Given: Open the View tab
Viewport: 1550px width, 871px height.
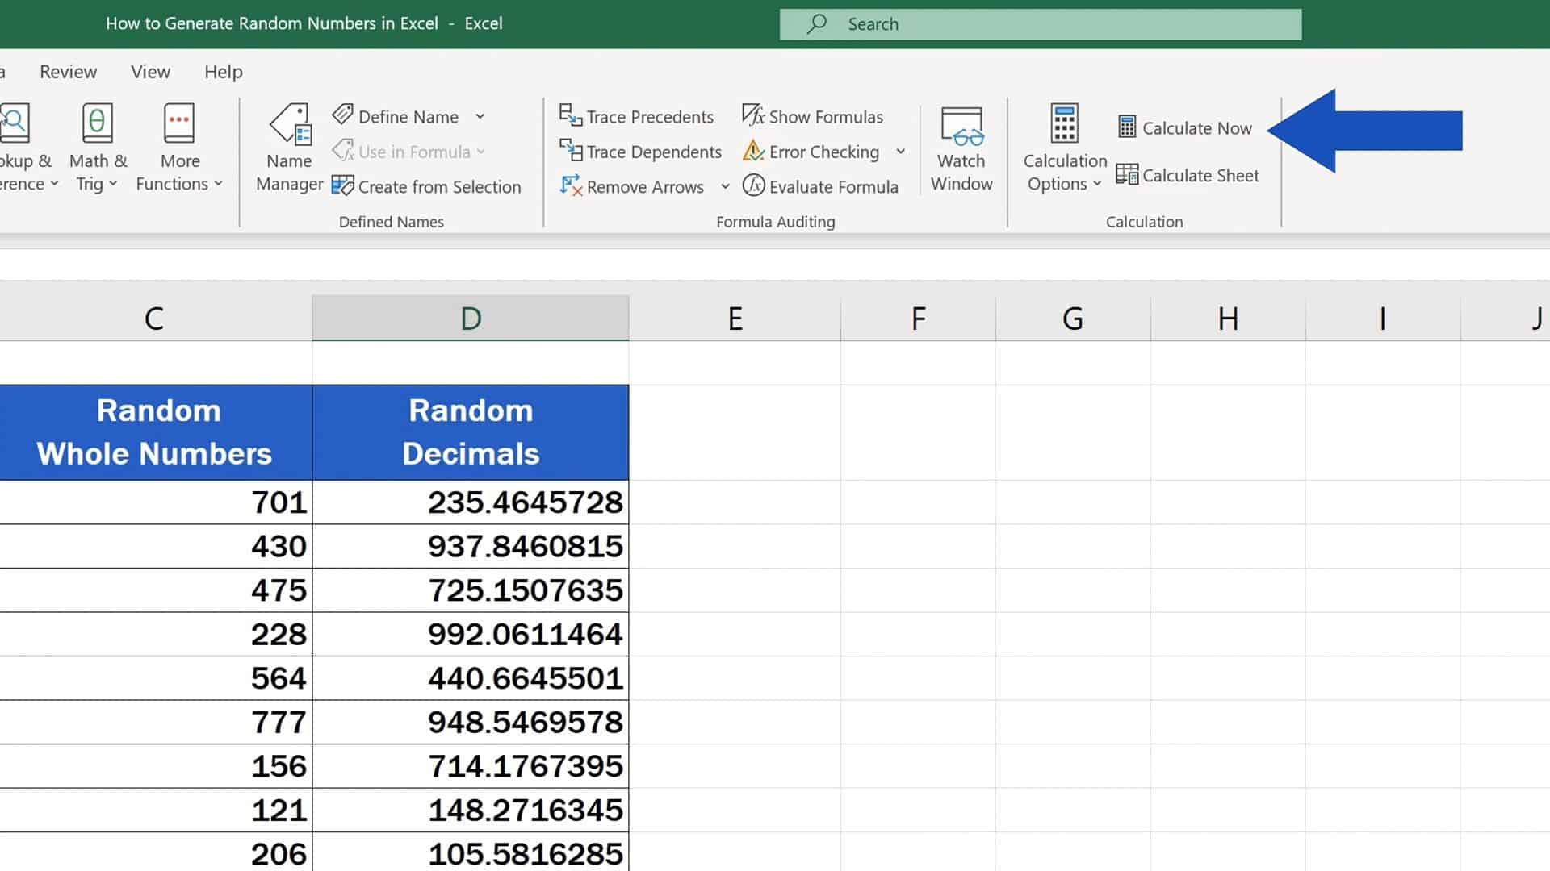Looking at the screenshot, I should pos(150,71).
